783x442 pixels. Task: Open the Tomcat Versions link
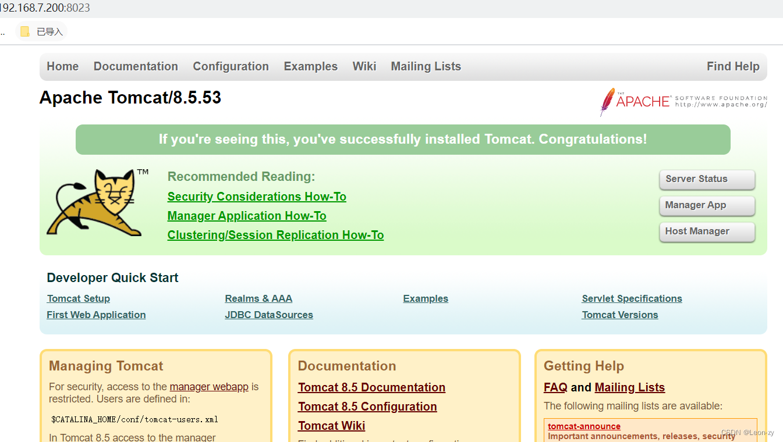pyautogui.click(x=620, y=315)
